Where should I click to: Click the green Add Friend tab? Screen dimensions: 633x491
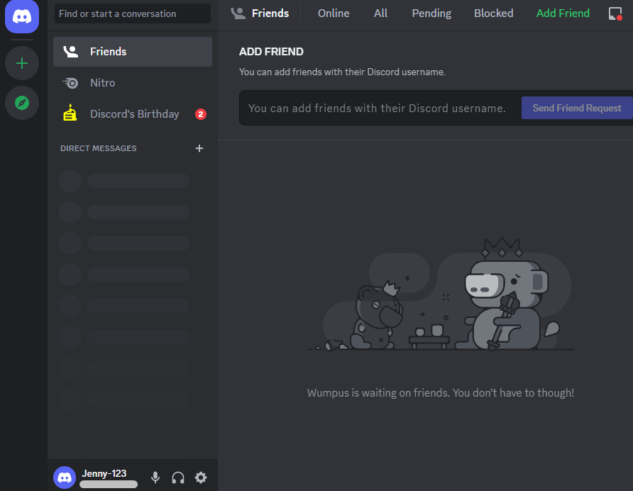click(563, 13)
